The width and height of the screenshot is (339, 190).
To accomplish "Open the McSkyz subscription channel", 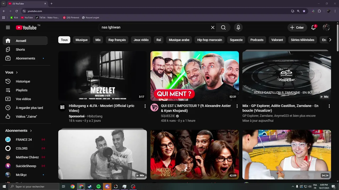I will (25, 175).
